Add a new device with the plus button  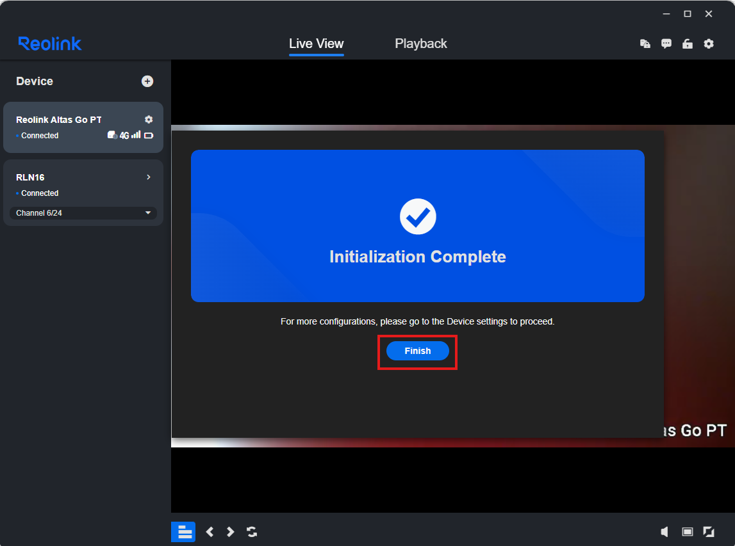pos(147,81)
